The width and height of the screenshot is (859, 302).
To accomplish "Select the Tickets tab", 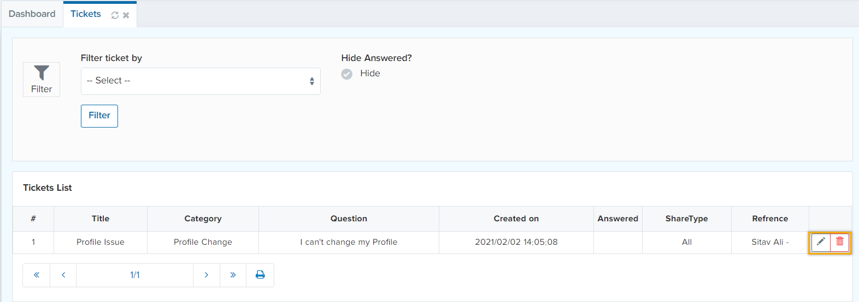I will pyautogui.click(x=86, y=14).
